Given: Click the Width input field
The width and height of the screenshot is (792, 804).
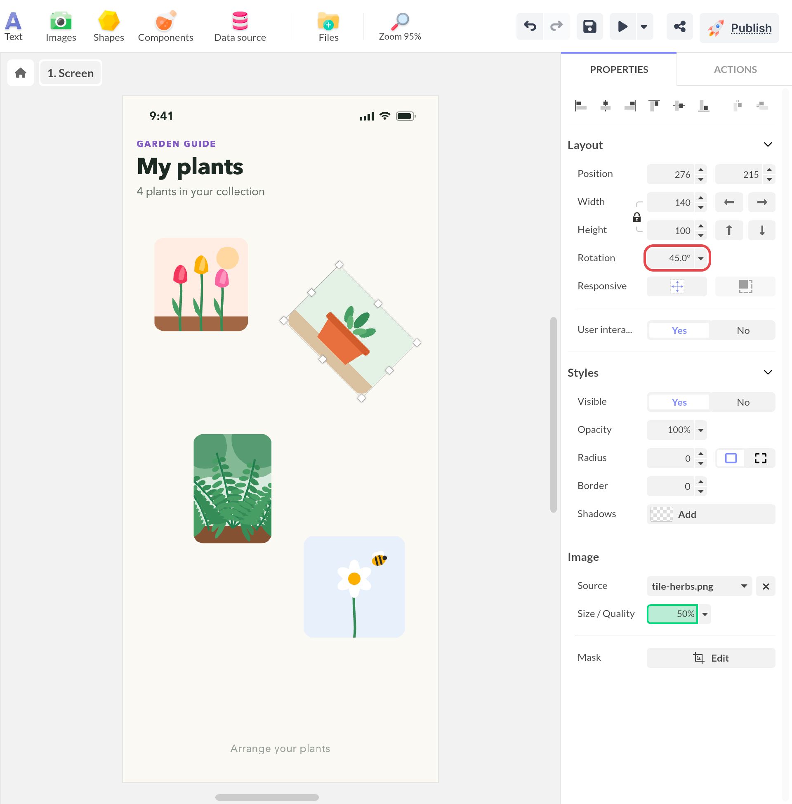Looking at the screenshot, I should [670, 203].
